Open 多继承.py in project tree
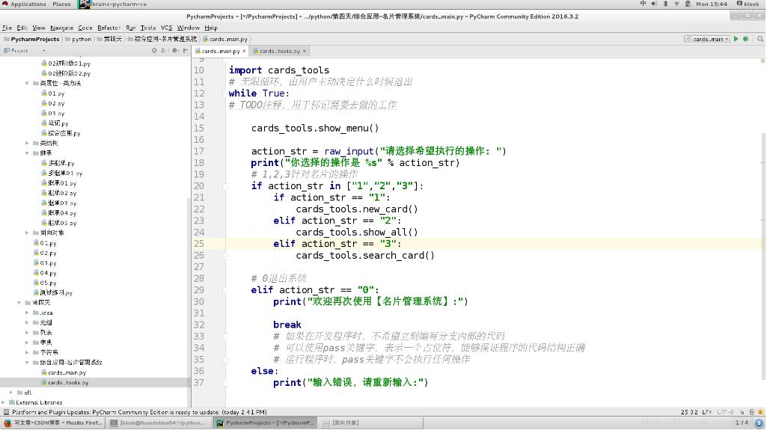Image resolution: width=767 pixels, height=430 pixels. pos(58,163)
